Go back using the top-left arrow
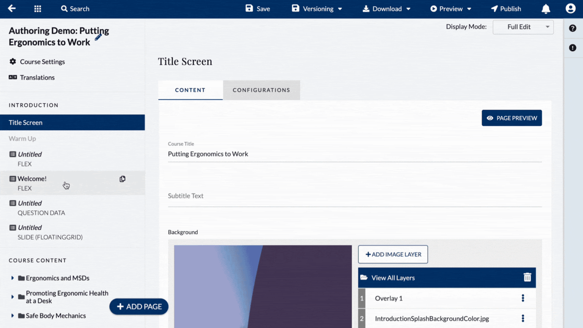Image resolution: width=583 pixels, height=328 pixels. pos(12,8)
